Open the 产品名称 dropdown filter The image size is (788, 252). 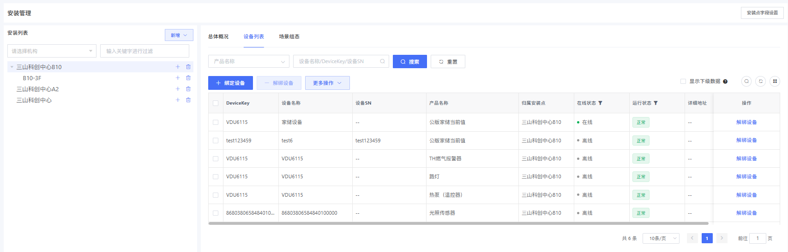click(x=249, y=61)
